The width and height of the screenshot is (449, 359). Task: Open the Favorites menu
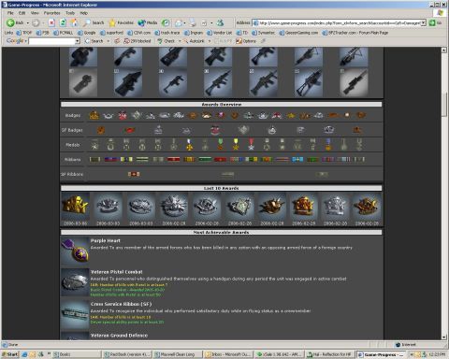[51, 13]
